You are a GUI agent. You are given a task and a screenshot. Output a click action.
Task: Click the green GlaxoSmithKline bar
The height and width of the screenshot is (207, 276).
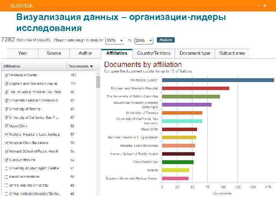[177, 162]
